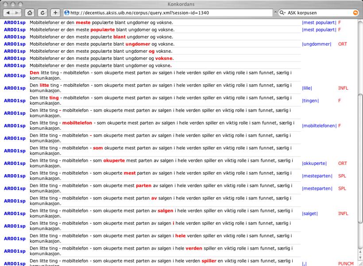Open AR001sp link in row highlighting 'verden'
Viewport: 363px width, 266px height.
(x=15, y=251)
